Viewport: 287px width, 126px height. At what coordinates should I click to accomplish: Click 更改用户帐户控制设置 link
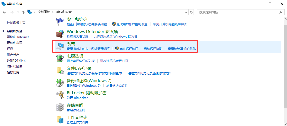tap(132, 24)
